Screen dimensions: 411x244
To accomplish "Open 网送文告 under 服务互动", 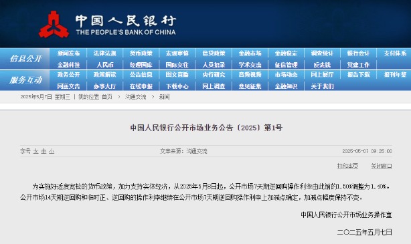I will coord(68,86).
